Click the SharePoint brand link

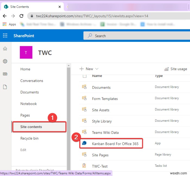click(24, 36)
